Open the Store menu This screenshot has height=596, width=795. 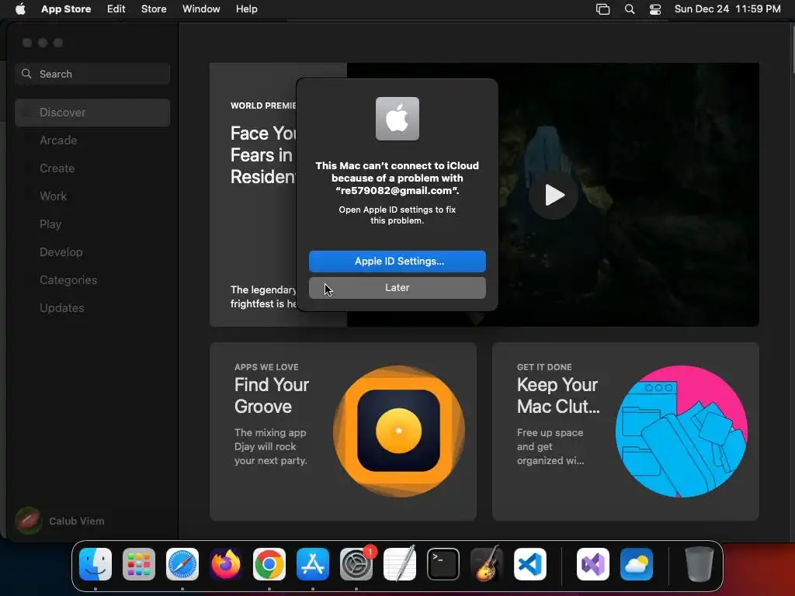tap(154, 9)
